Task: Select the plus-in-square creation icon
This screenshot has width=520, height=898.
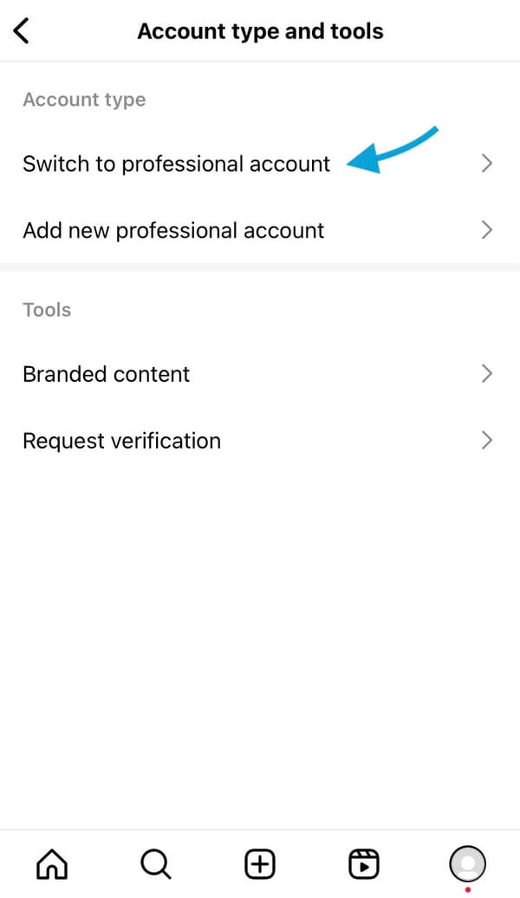Action: (x=259, y=863)
